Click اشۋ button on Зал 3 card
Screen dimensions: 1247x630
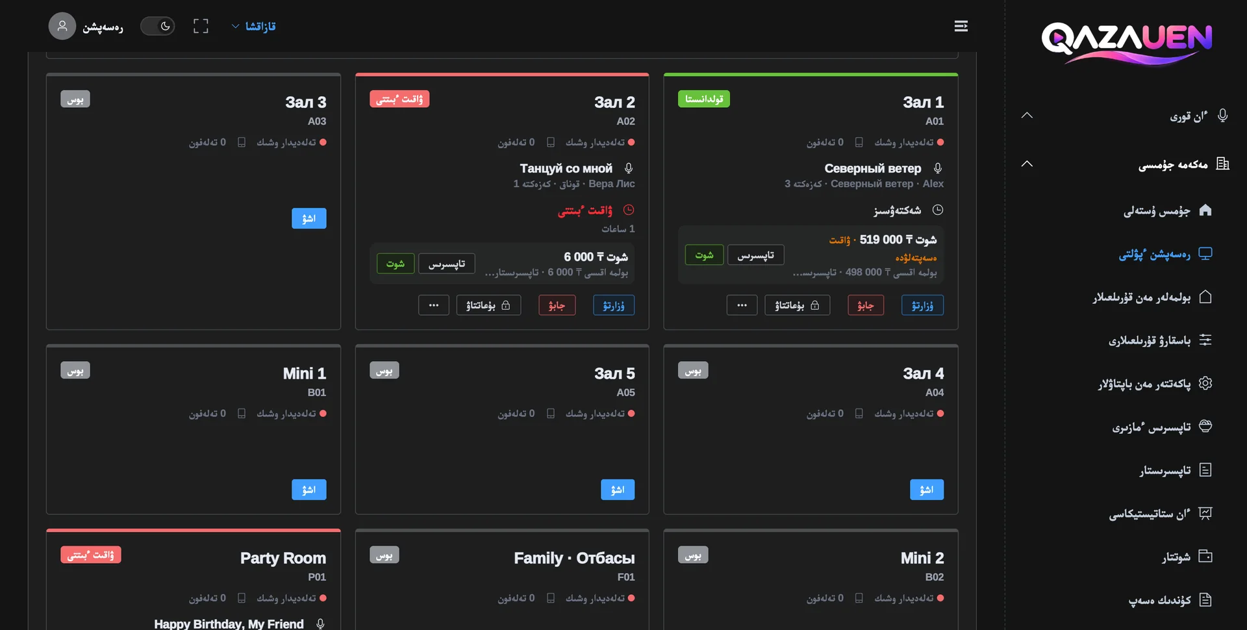[x=309, y=218]
